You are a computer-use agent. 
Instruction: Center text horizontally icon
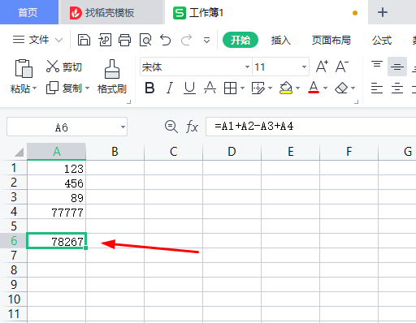397,88
